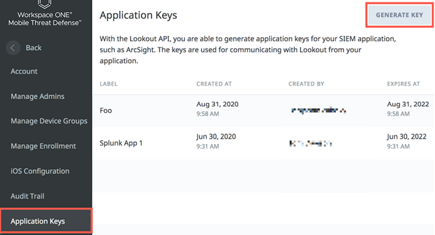This screenshot has height=235, width=435.
Task: Select Application Keys menu item
Action: coord(46,220)
